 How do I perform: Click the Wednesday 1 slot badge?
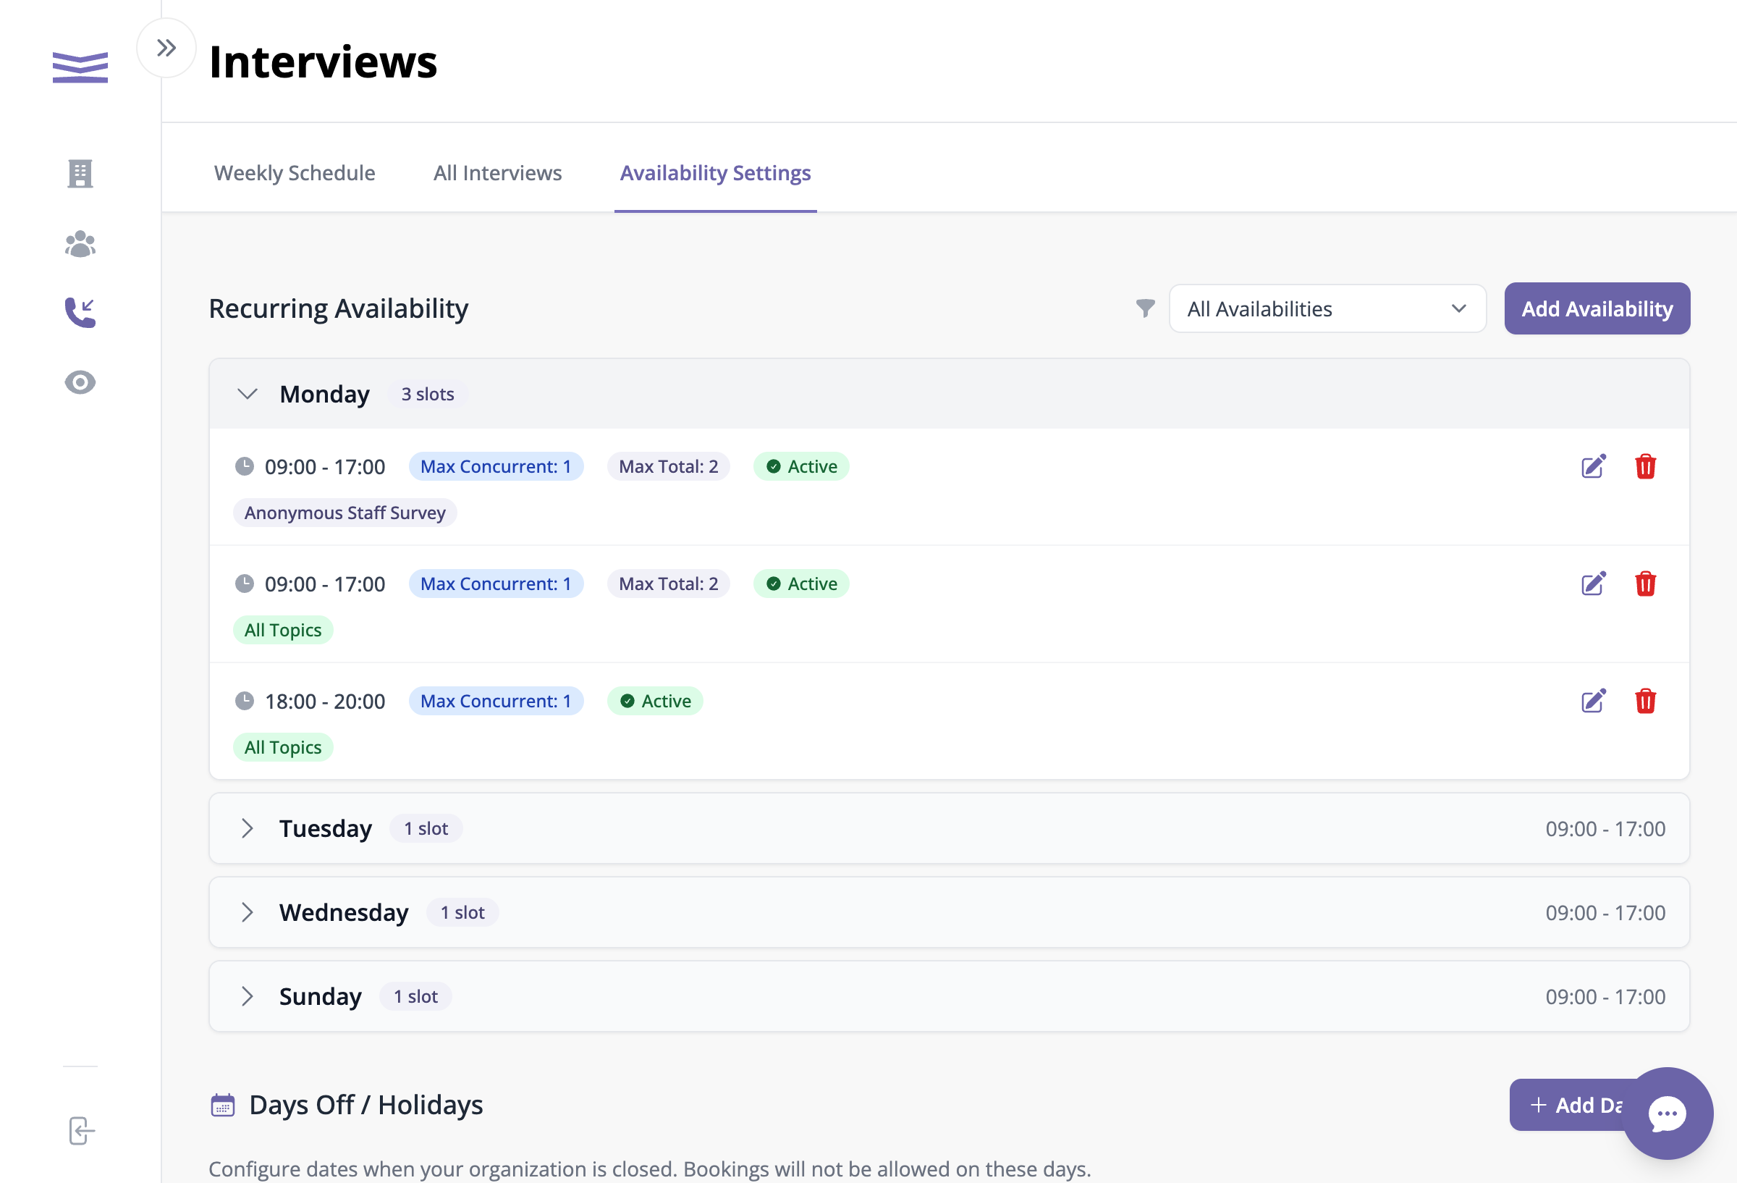tap(462, 912)
